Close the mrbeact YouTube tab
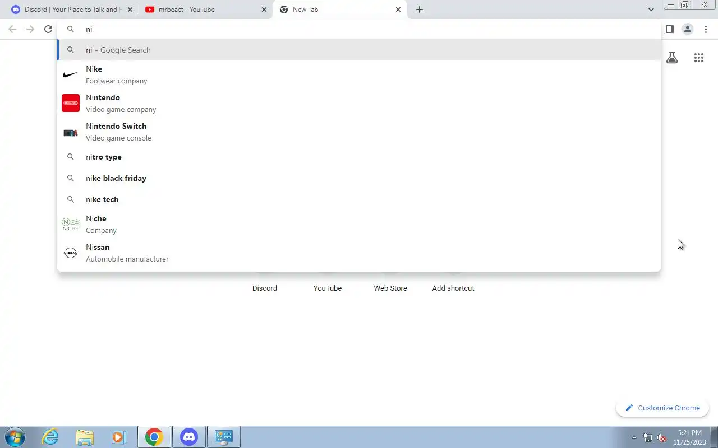The height and width of the screenshot is (448, 718). point(264,10)
